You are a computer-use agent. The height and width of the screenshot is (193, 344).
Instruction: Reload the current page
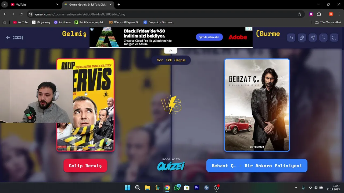(21, 14)
